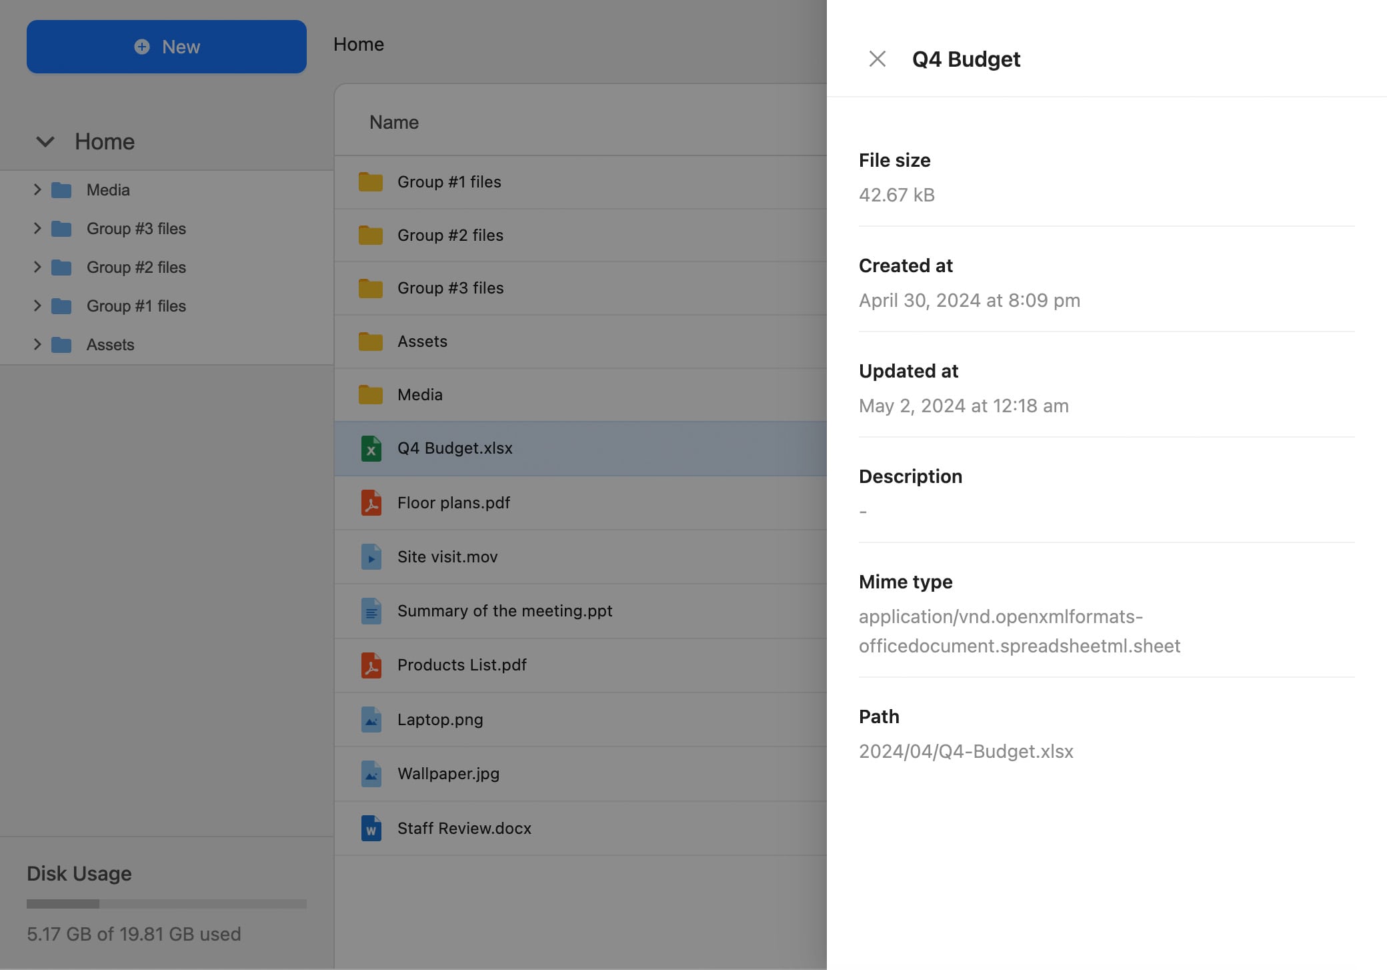Expand the Media folder in sidebar

[x=37, y=189]
